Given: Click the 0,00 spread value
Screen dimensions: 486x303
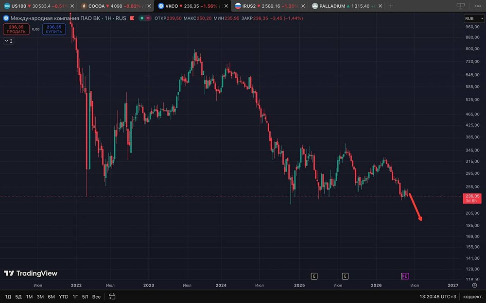Looking at the screenshot, I should pyautogui.click(x=35, y=29).
